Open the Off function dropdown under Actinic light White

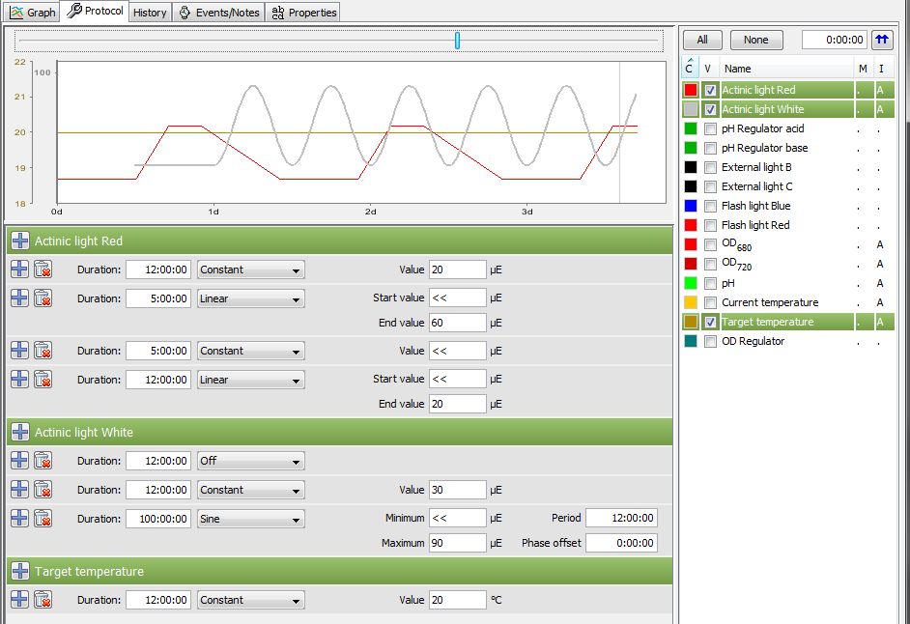[x=251, y=461]
